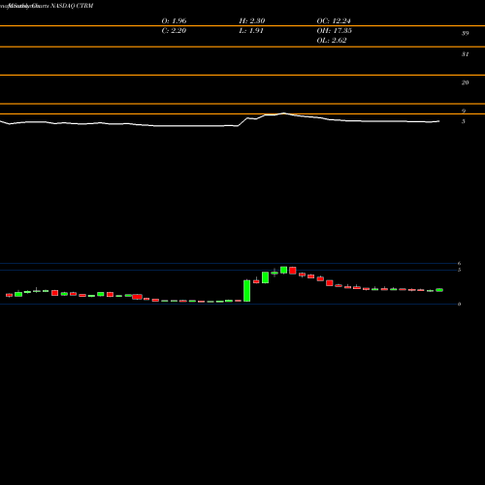Image resolution: width=485 pixels, height=485 pixels.
Task: Click the 9 price axis label
Action: (x=464, y=112)
